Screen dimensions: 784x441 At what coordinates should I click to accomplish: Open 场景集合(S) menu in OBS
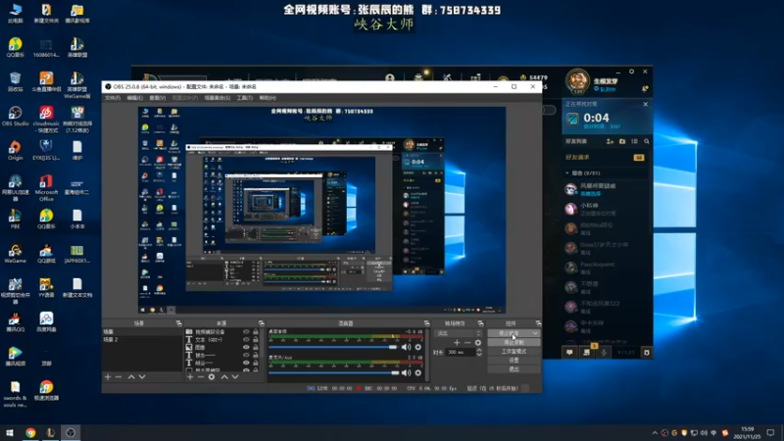coord(217,98)
